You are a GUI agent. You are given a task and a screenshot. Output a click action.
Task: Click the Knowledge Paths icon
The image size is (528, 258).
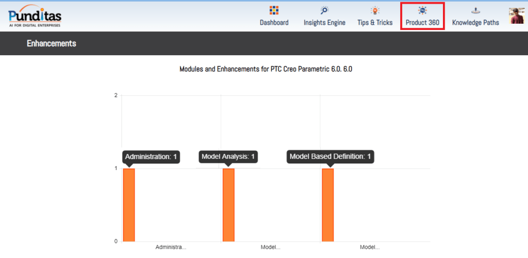coord(475,10)
